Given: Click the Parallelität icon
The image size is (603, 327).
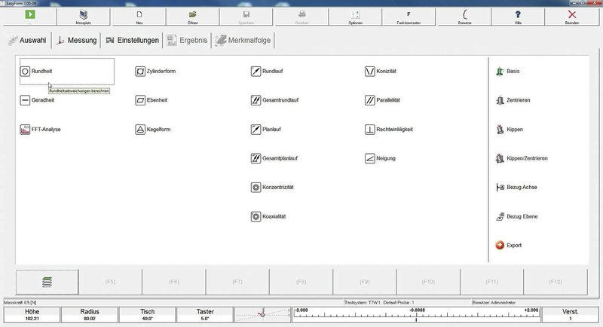Looking at the screenshot, I should (369, 100).
